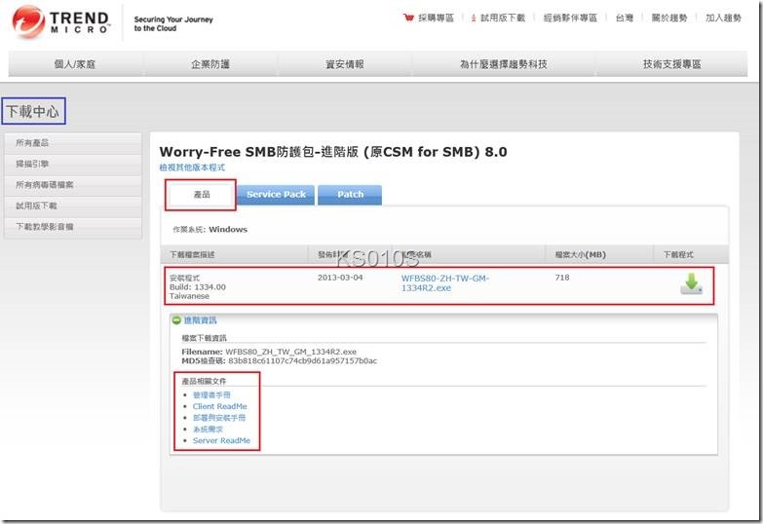This screenshot has height=524, width=763.
Task: Open the 個人/家庭 navigation menu
Action: [75, 63]
